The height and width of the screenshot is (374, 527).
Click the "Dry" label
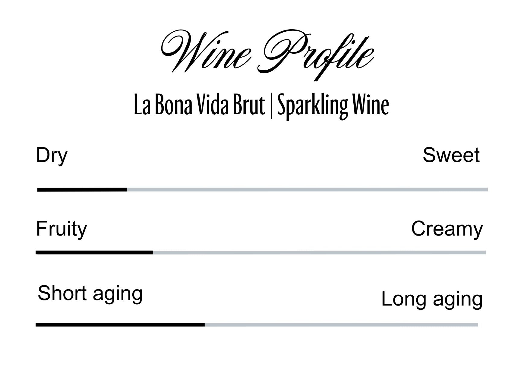(x=52, y=156)
